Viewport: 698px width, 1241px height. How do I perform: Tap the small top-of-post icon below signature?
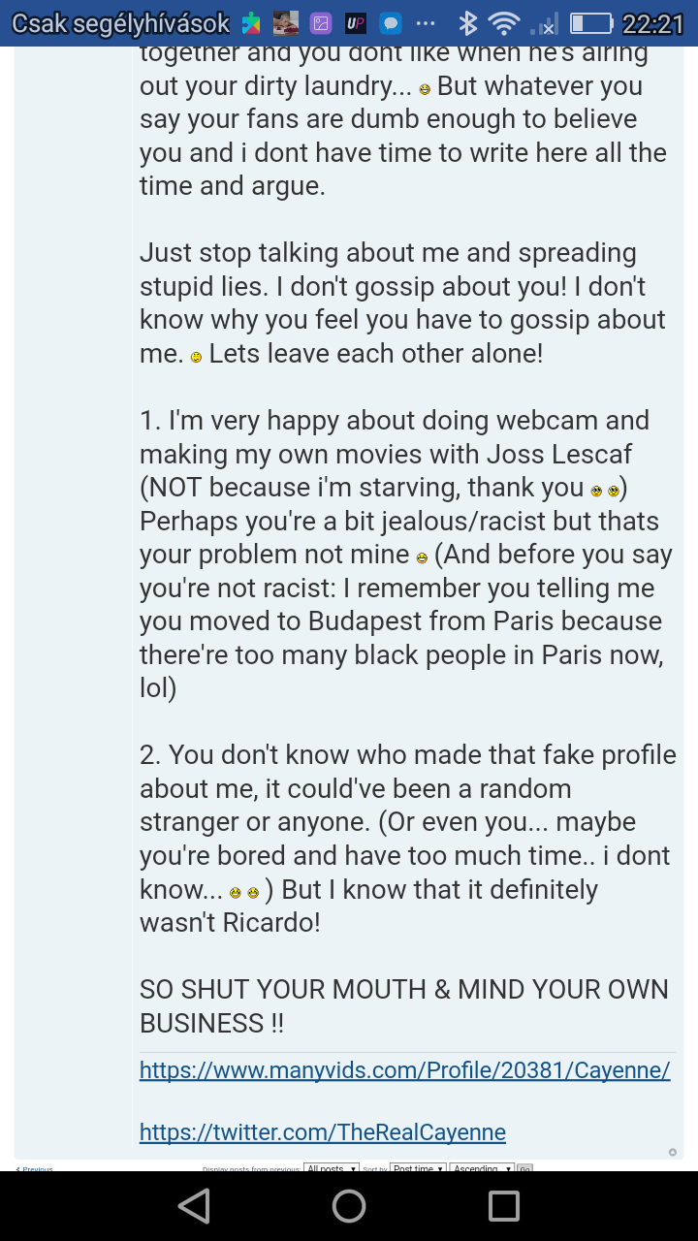click(x=673, y=1152)
